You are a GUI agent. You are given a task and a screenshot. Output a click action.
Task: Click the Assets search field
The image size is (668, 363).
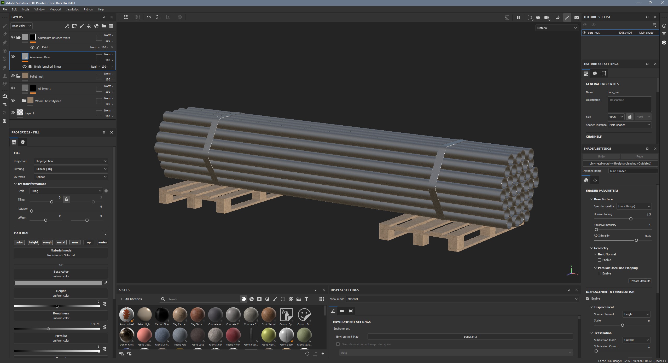(x=200, y=299)
